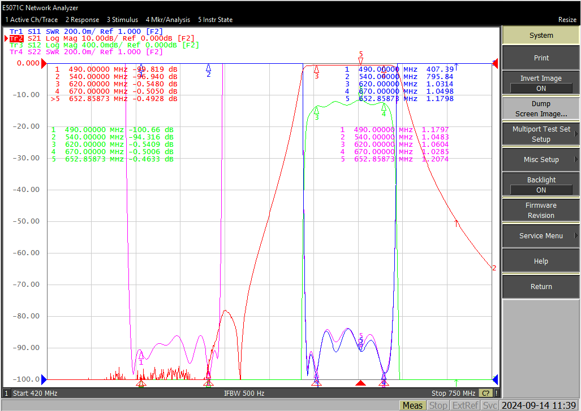Image resolution: width=581 pixels, height=411 pixels.
Task: Click the C? correction status indicator
Action: (486, 393)
